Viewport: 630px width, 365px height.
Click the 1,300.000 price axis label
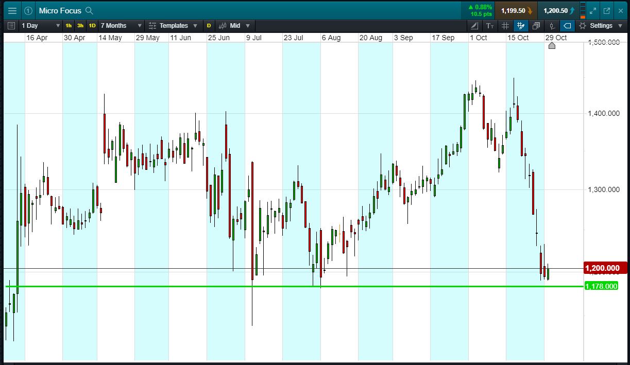point(604,189)
